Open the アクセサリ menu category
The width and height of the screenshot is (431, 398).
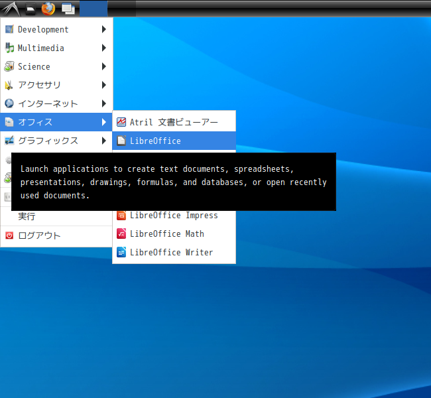(x=56, y=85)
